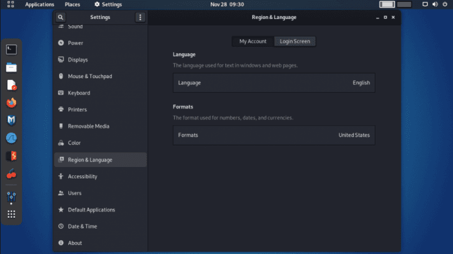
Task: Open the Formats selection row
Action: pyautogui.click(x=274, y=135)
